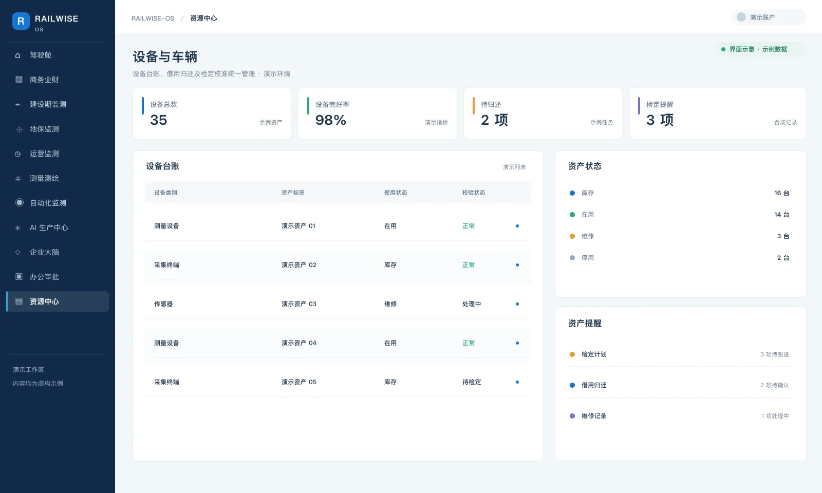The height and width of the screenshot is (493, 822).
Task: Click 14 台 in-use count
Action: click(x=781, y=215)
